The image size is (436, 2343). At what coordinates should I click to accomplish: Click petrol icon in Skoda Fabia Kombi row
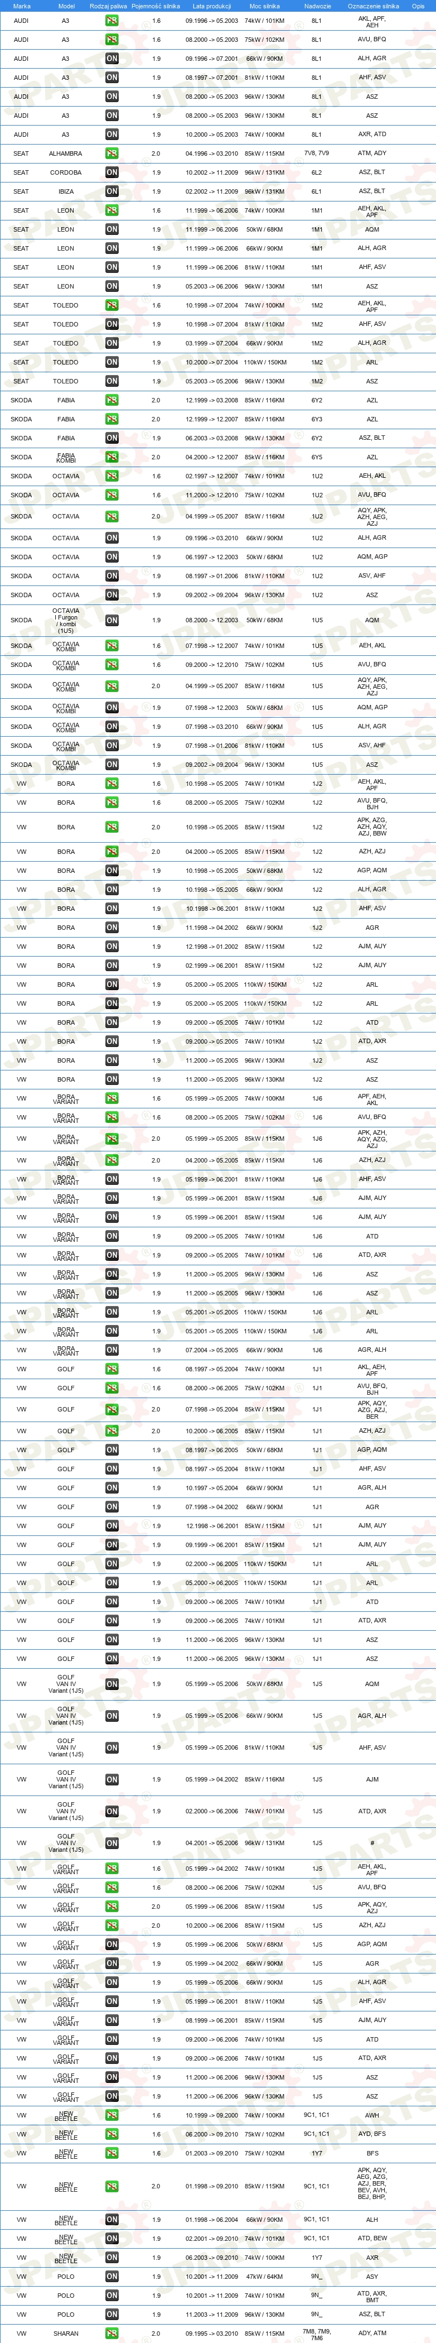click(112, 458)
